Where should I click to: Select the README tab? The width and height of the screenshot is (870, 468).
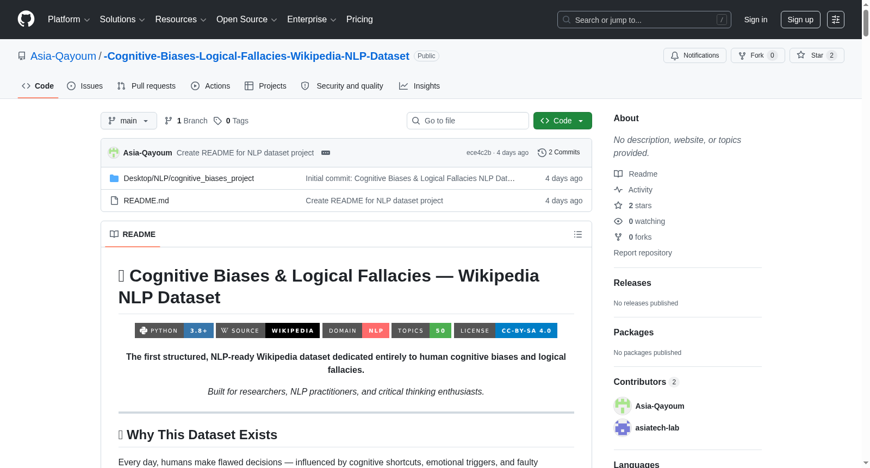pyautogui.click(x=133, y=234)
